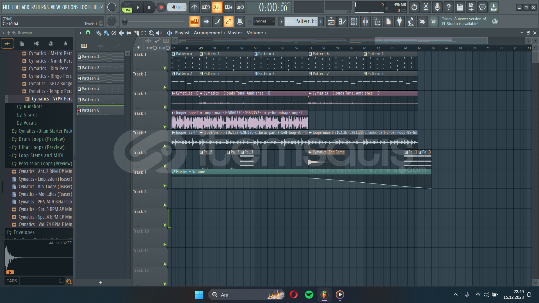Image resolution: width=539 pixels, height=303 pixels.
Task: Toggle the STEP switch
Action: [x=155, y=48]
